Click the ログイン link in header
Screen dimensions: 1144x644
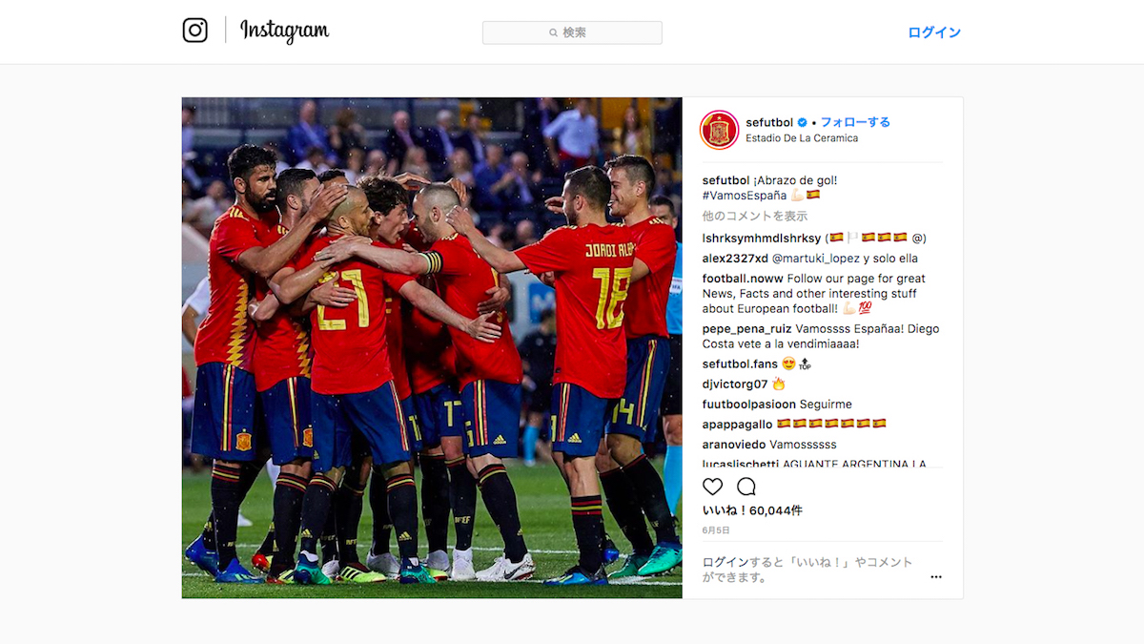(933, 32)
